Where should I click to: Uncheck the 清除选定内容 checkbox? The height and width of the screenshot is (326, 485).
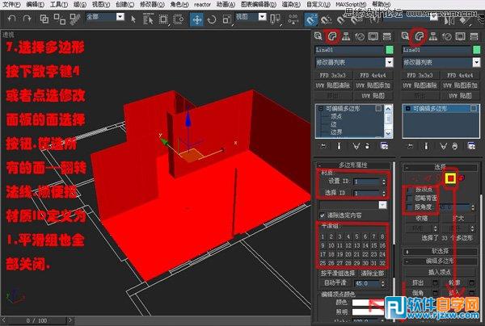coord(323,215)
